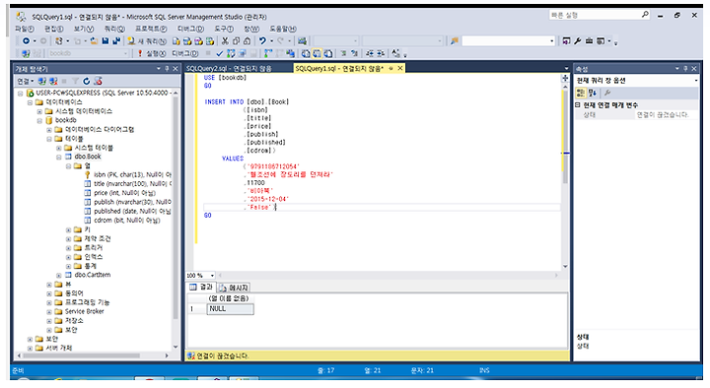
Task: Click the Object Explorer horizontal scrollbar
Action: 82,356
